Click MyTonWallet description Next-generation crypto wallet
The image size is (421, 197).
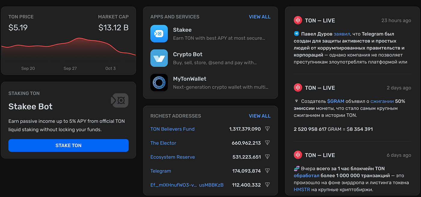pyautogui.click(x=221, y=87)
